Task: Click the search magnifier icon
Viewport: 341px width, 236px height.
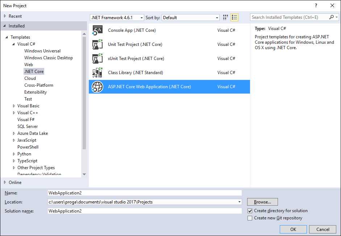Action: coord(331,17)
